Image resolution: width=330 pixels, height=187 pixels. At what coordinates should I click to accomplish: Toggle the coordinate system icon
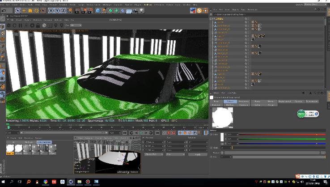pos(70,11)
